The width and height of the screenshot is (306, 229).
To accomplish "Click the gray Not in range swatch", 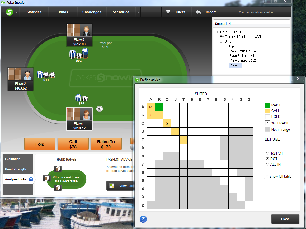I will click(x=267, y=129).
